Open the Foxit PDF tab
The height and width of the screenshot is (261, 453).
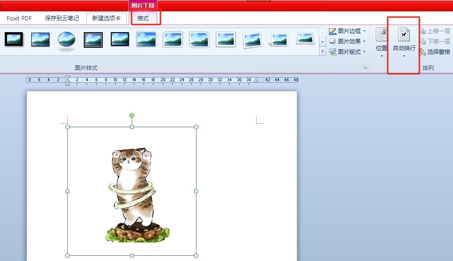[x=19, y=18]
